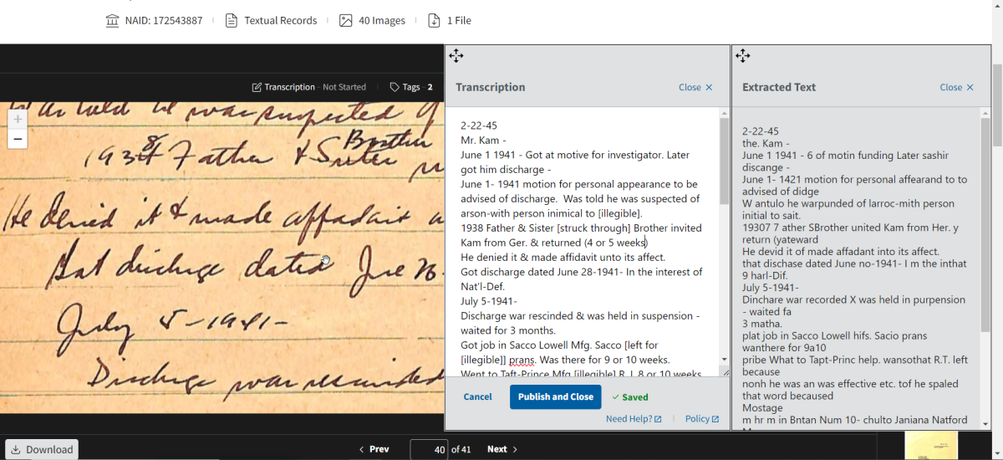Click the Transcription pencil icon in the toolbar
The height and width of the screenshot is (460, 1003).
pos(257,87)
